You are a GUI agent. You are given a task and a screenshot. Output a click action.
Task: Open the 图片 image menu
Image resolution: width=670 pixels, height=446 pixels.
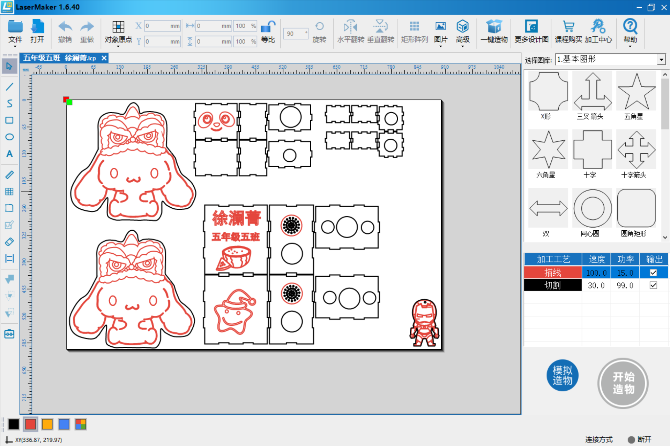click(x=440, y=26)
